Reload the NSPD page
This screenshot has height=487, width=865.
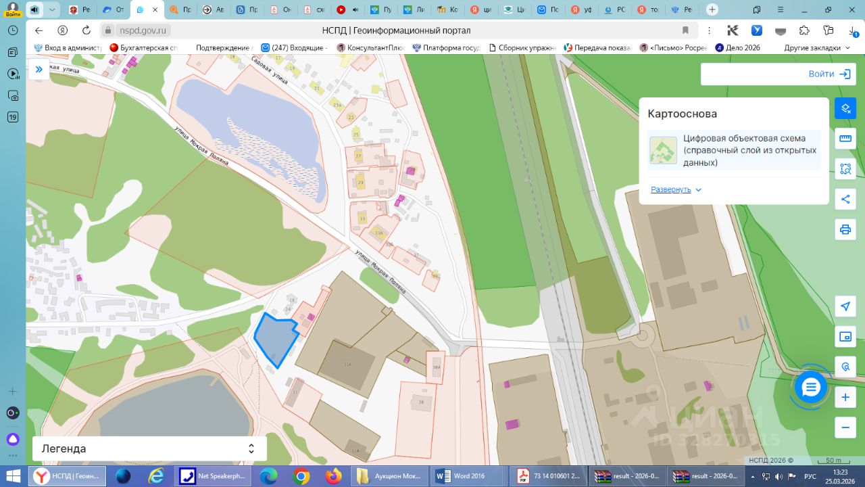pyautogui.click(x=86, y=30)
